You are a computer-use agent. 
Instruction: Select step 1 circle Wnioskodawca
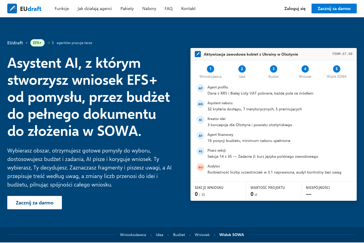coord(211,69)
